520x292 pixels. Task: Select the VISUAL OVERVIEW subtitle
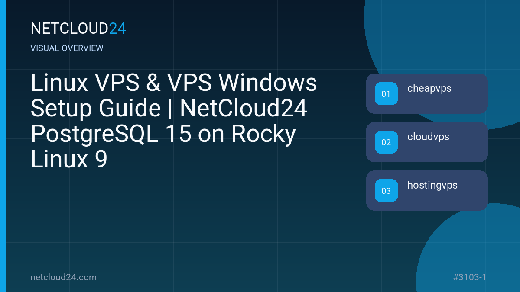point(67,48)
